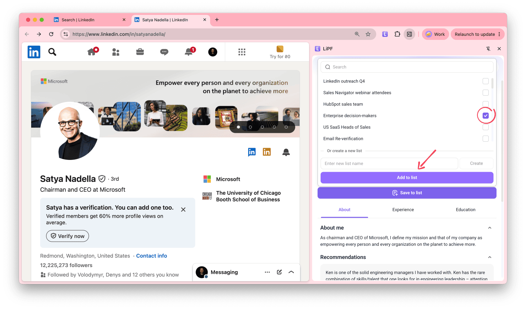Click the LinkedIn logo home icon
This screenshot has height=309, width=526.
(x=34, y=52)
